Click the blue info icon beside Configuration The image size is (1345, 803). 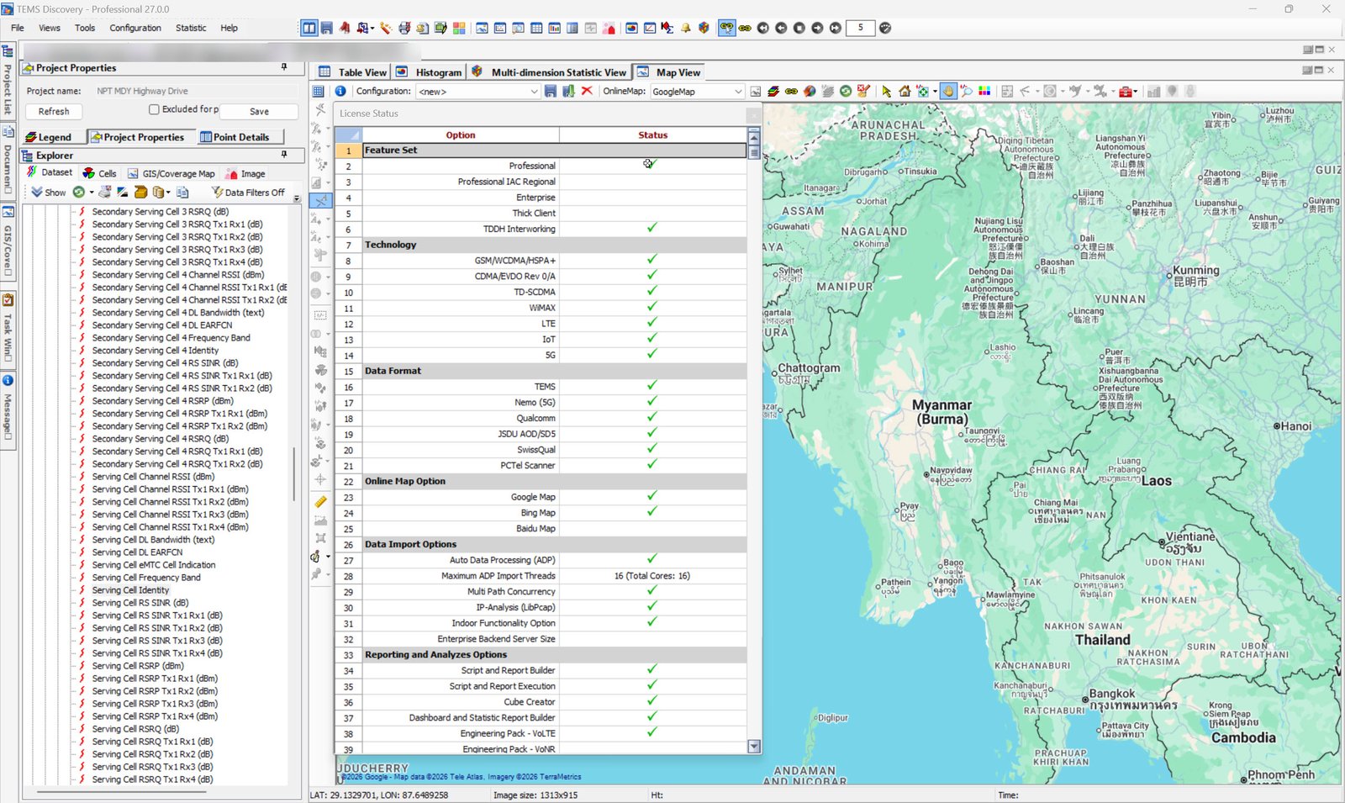[x=340, y=91]
